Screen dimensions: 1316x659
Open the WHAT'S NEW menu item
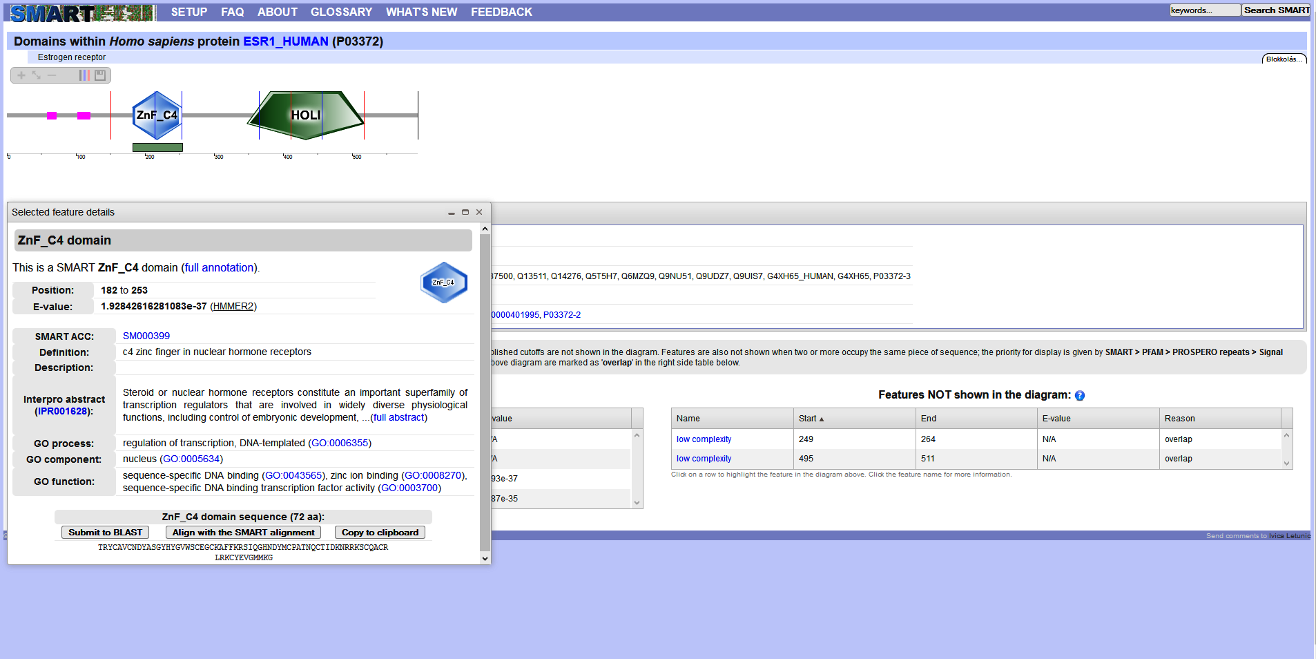(x=421, y=12)
